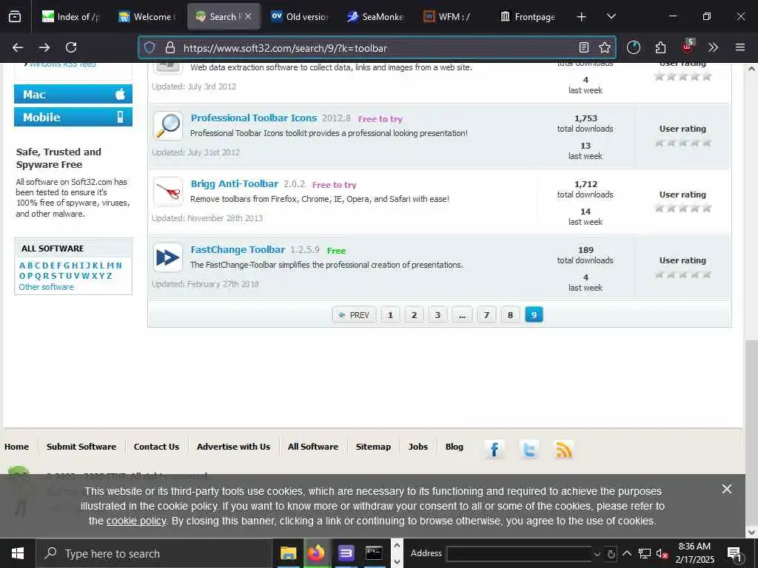758x568 pixels.
Task: Click the URL address field
Action: (377, 48)
